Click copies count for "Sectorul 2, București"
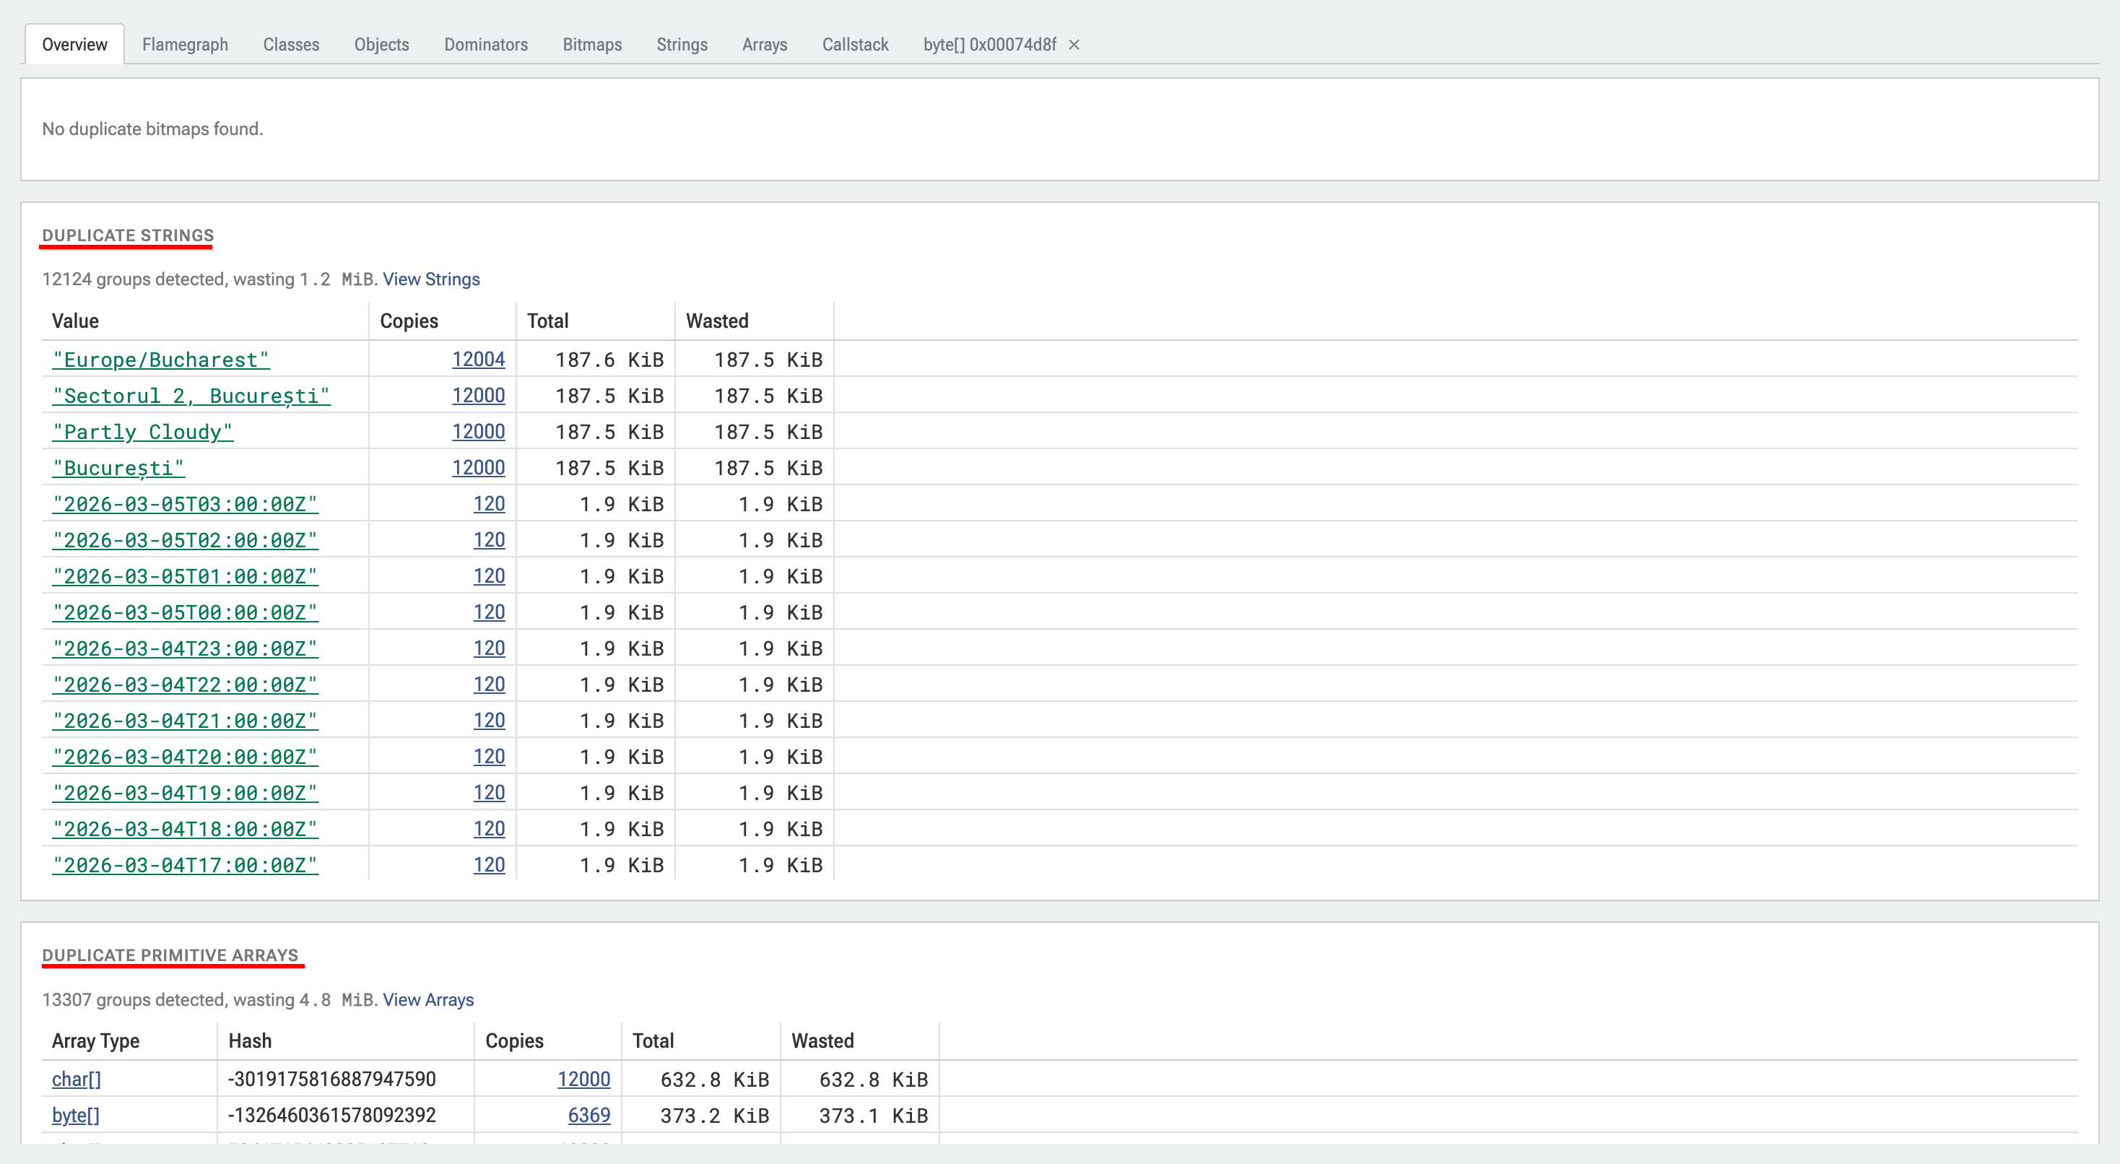 click(x=478, y=396)
